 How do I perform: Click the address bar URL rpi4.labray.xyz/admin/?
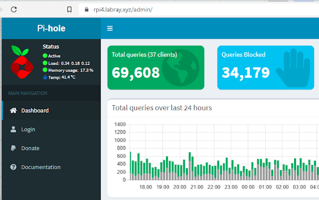click(x=123, y=9)
